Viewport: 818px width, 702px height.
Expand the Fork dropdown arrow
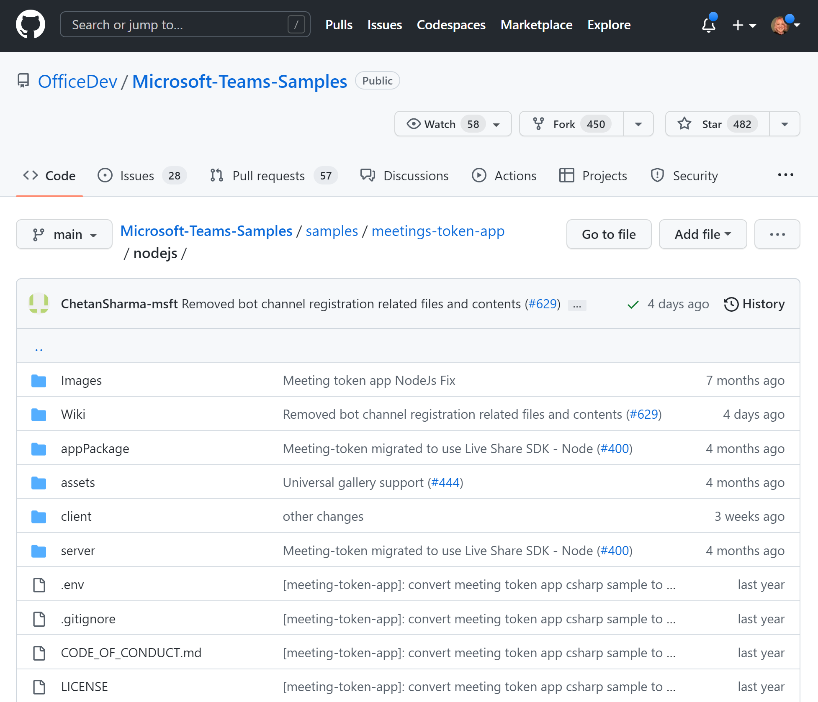tap(638, 124)
